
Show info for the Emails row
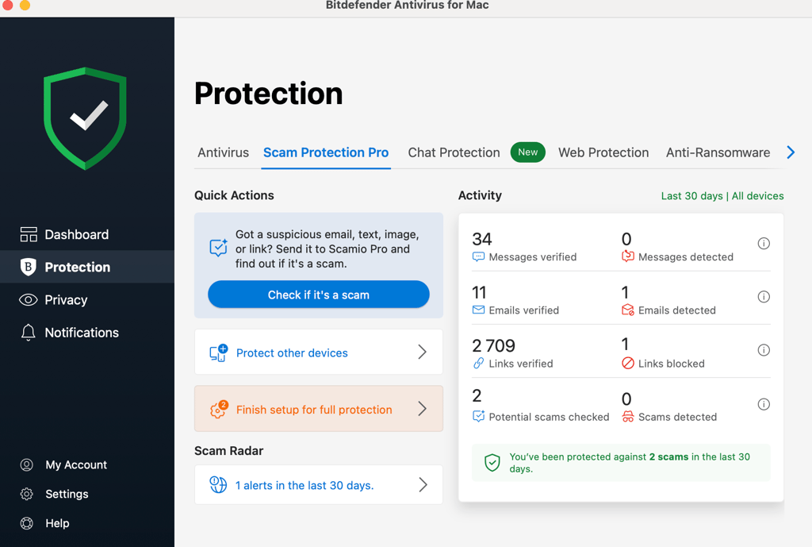point(764,297)
